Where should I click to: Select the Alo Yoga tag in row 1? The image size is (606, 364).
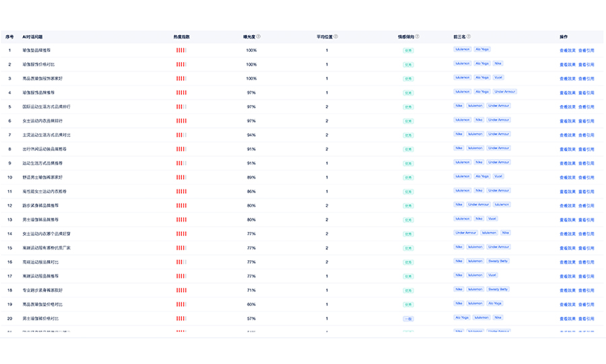tap(483, 49)
